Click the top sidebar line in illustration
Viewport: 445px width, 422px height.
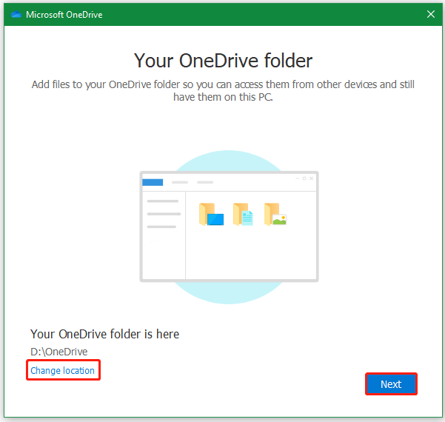(x=163, y=201)
